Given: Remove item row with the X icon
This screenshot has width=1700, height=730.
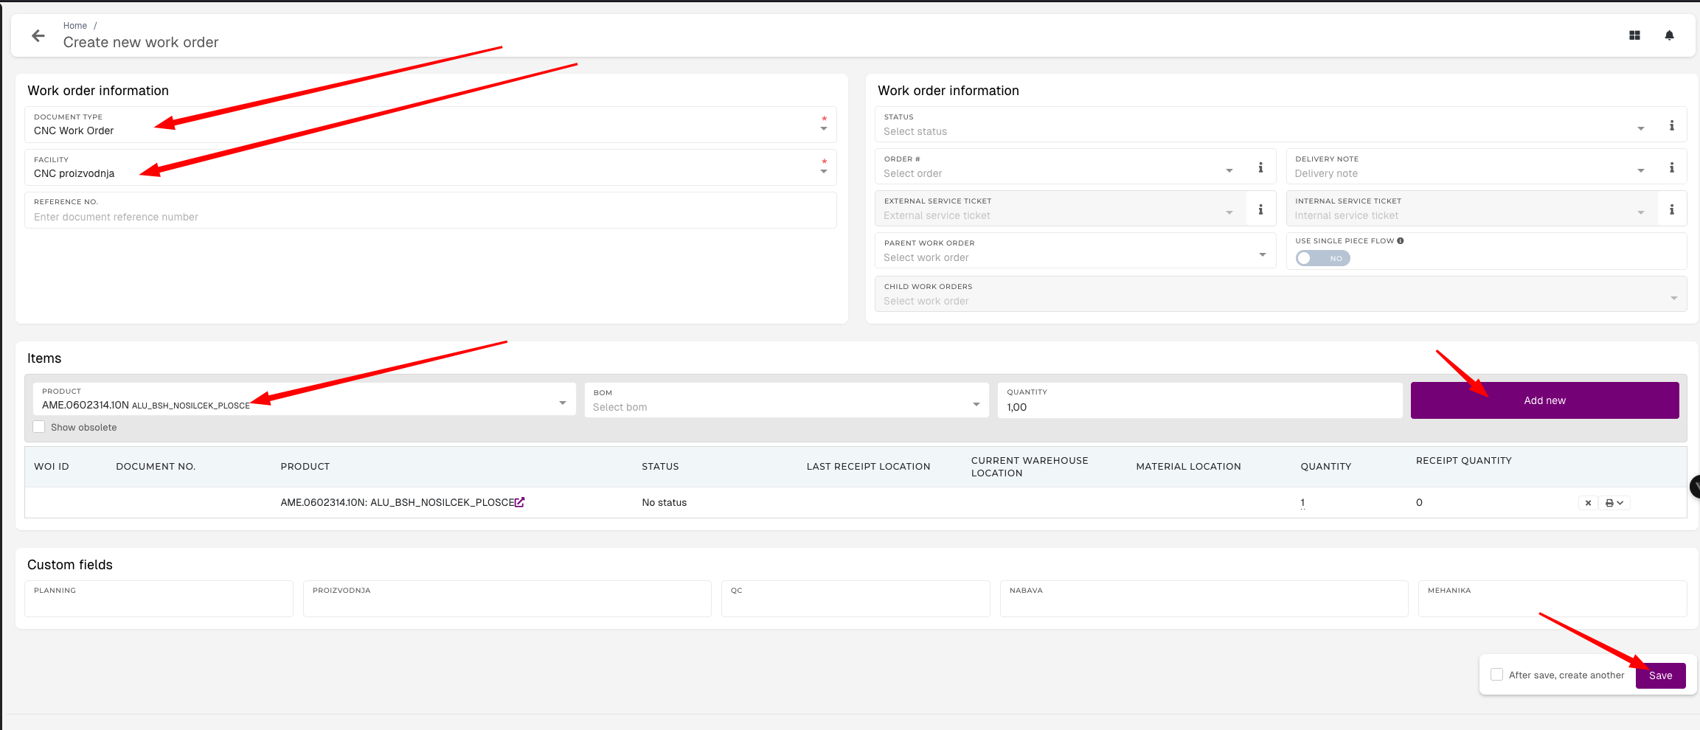Looking at the screenshot, I should coord(1588,503).
